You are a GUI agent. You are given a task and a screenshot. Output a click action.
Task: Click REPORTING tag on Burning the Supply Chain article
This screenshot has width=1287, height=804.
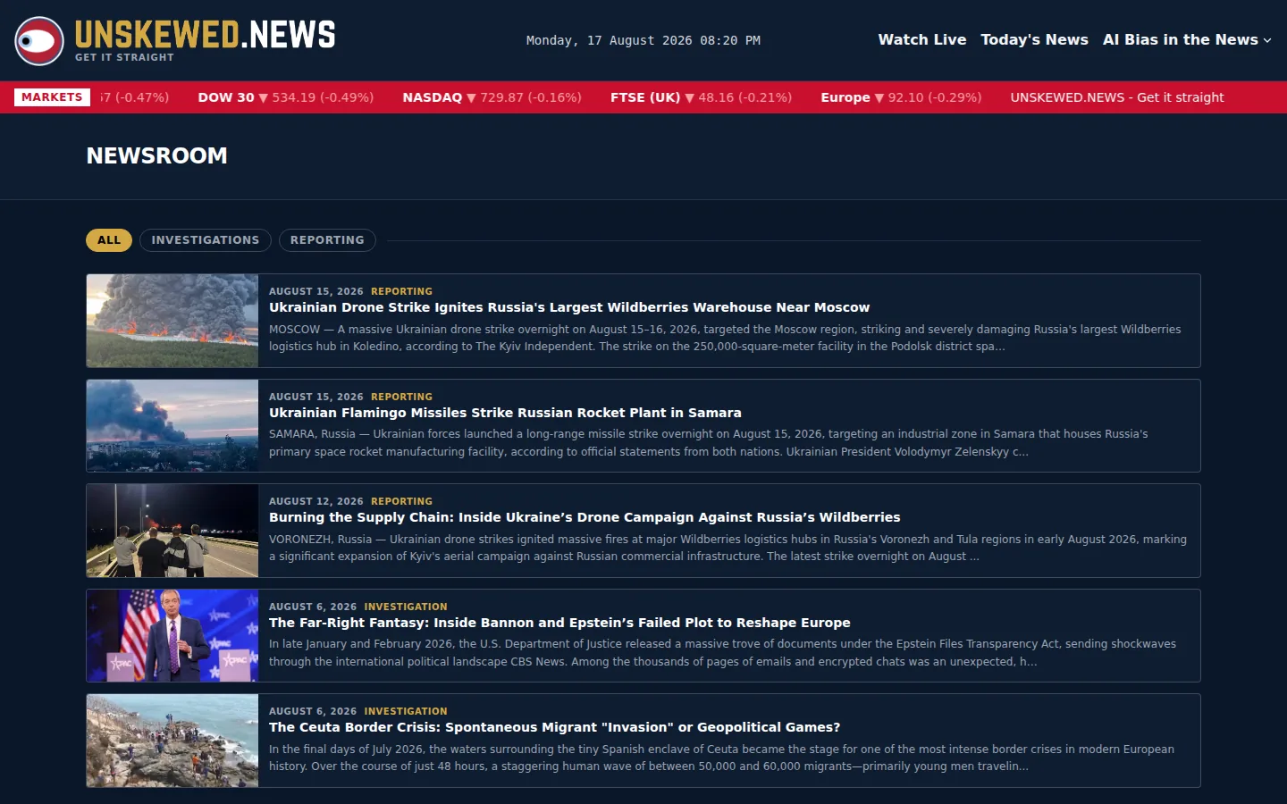pyautogui.click(x=401, y=501)
